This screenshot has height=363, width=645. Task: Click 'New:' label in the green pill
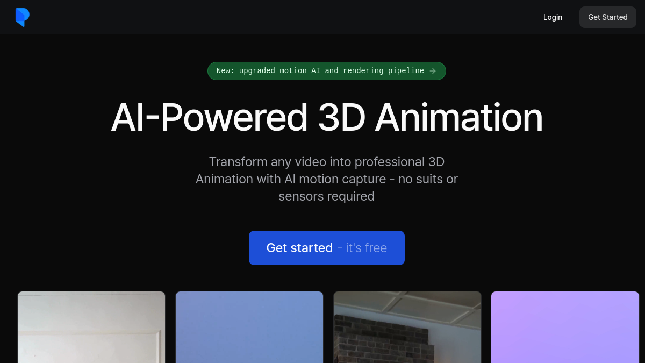point(225,71)
